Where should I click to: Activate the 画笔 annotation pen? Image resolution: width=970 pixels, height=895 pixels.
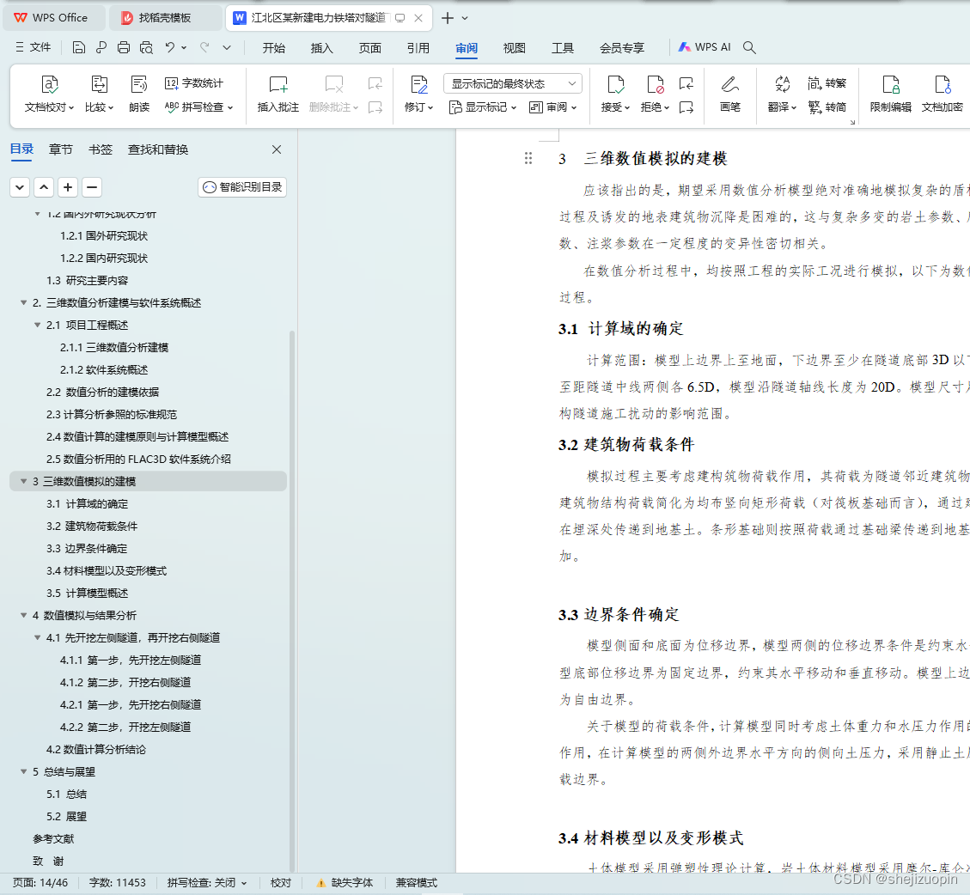731,94
